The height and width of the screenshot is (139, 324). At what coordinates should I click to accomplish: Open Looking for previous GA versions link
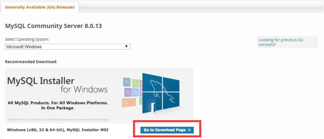(281, 42)
